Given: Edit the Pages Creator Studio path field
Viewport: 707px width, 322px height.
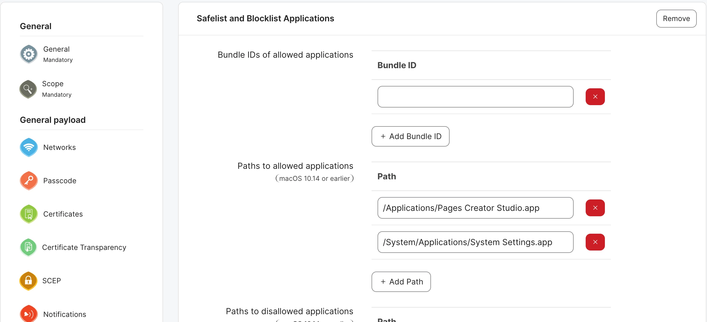Looking at the screenshot, I should click(475, 208).
